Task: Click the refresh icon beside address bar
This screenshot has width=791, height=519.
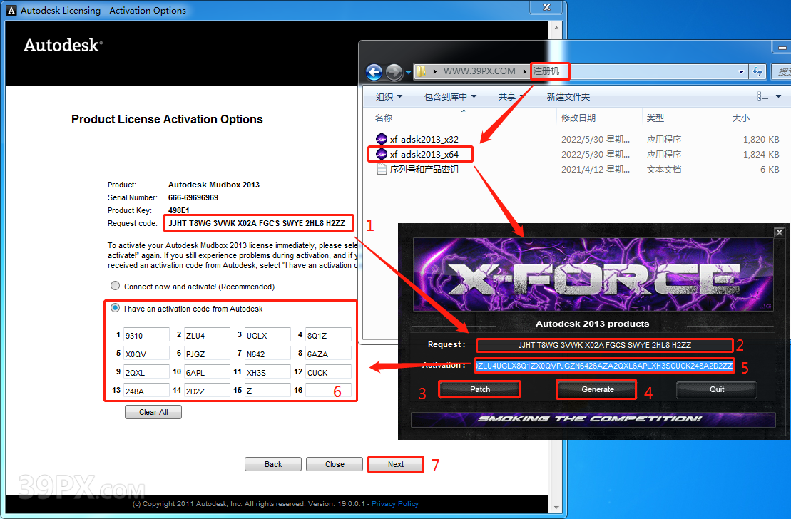Action: tap(757, 71)
